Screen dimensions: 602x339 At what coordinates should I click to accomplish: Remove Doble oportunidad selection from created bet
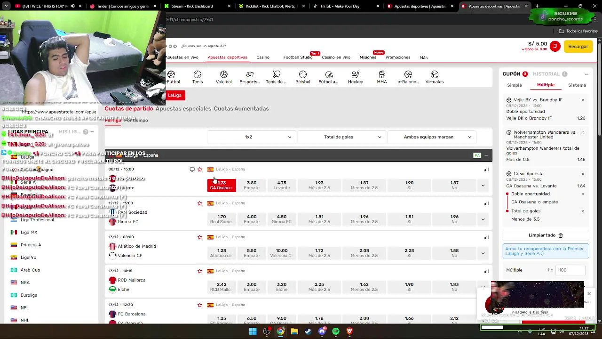coord(583,194)
